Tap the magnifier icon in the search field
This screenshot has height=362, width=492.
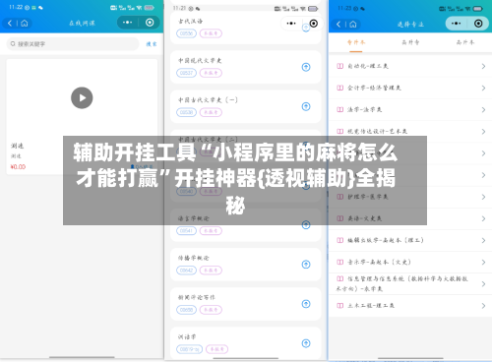coord(13,44)
